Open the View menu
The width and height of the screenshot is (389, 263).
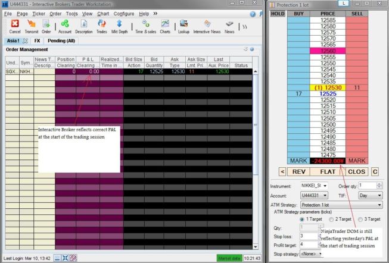coord(87,14)
